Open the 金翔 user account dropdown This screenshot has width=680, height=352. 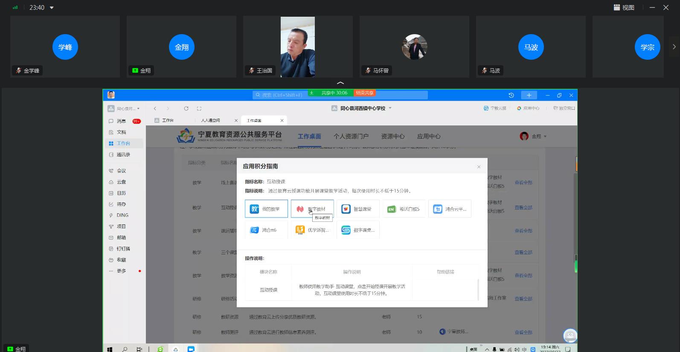[x=533, y=137]
